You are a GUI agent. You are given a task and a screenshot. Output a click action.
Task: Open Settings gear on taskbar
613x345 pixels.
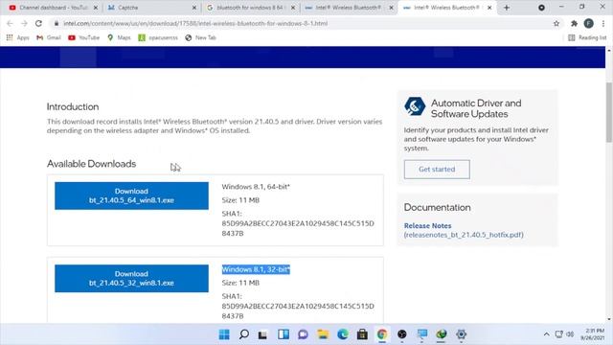tap(462, 334)
